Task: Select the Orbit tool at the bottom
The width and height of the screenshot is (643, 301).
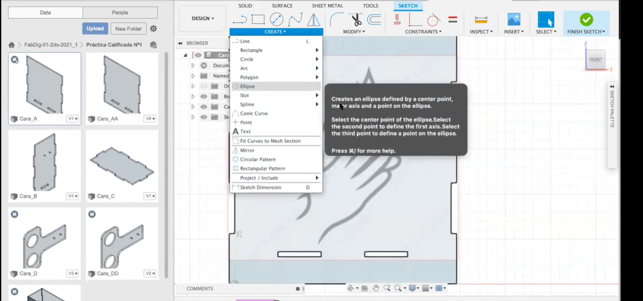Action: point(350,288)
